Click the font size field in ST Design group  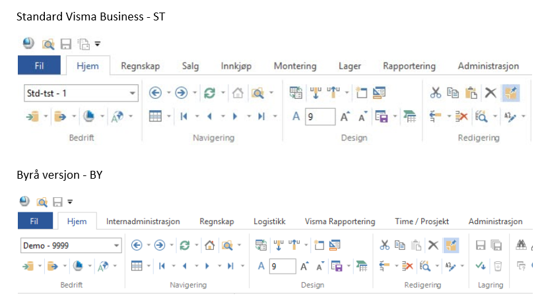[320, 117]
